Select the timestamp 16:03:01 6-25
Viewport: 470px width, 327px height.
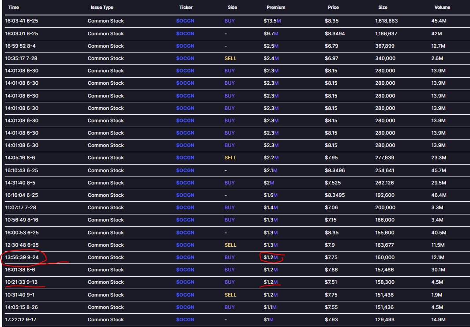click(22, 34)
